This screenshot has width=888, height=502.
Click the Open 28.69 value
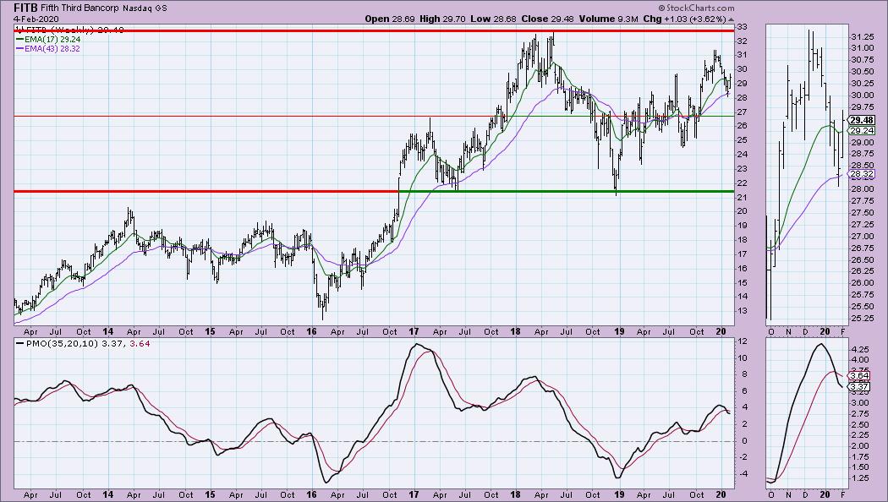389,19
